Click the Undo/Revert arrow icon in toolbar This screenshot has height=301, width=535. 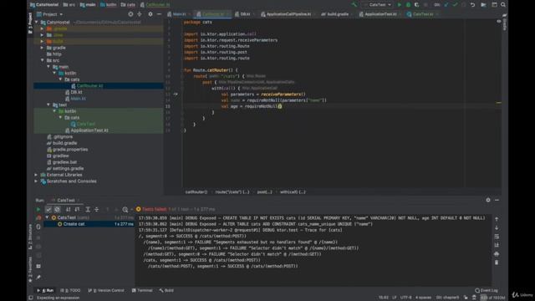click(x=472, y=5)
